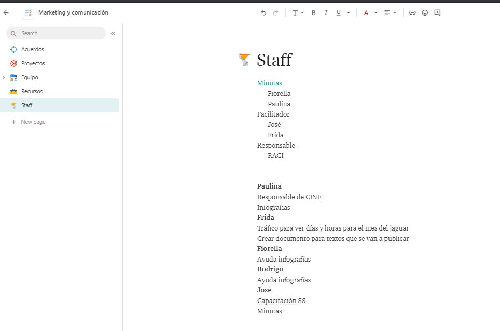Click the Recursos toolbox icon
Image resolution: width=500 pixels, height=331 pixels.
tap(13, 92)
